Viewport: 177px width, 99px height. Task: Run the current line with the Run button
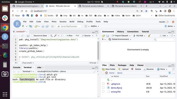(69, 35)
